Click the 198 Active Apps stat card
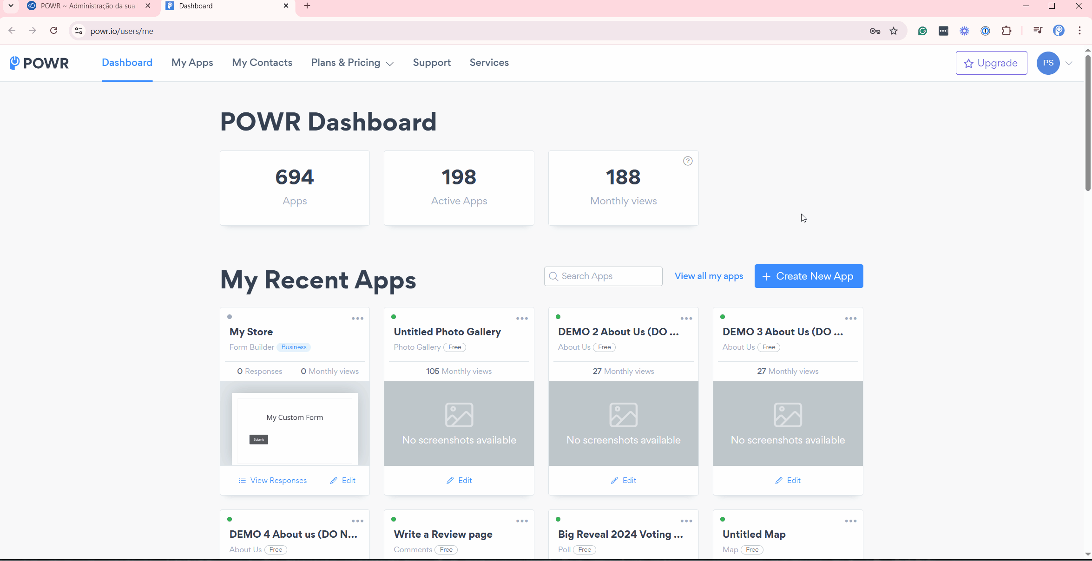The width and height of the screenshot is (1092, 561). (459, 188)
